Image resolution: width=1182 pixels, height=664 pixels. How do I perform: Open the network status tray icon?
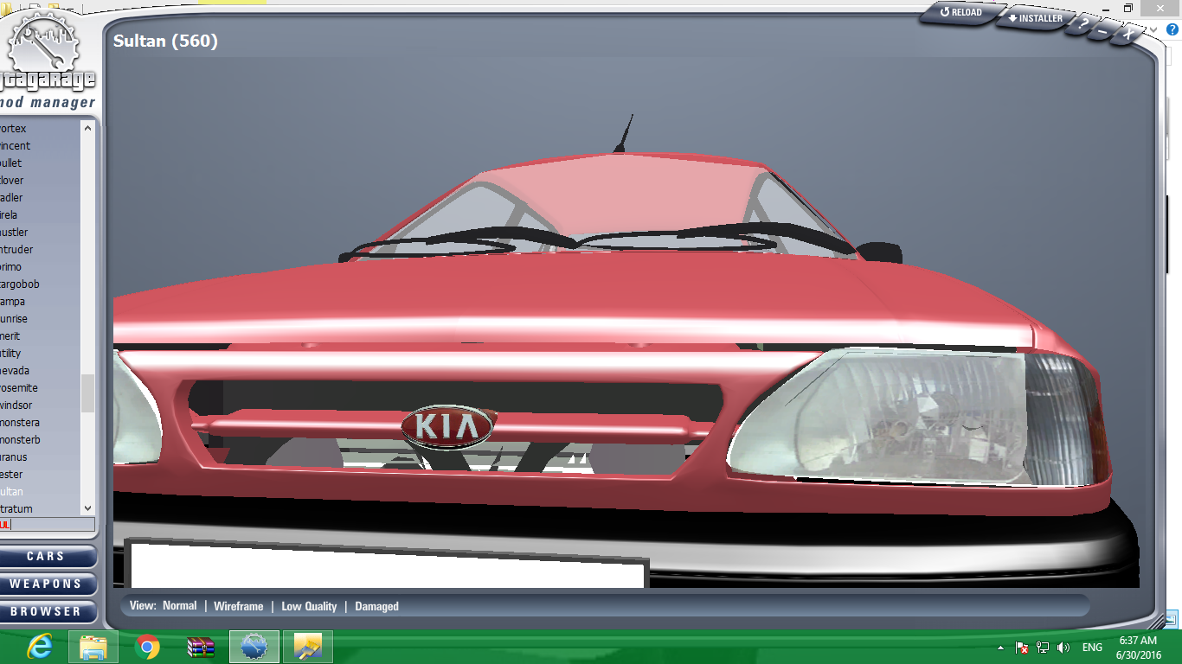[x=1043, y=648]
